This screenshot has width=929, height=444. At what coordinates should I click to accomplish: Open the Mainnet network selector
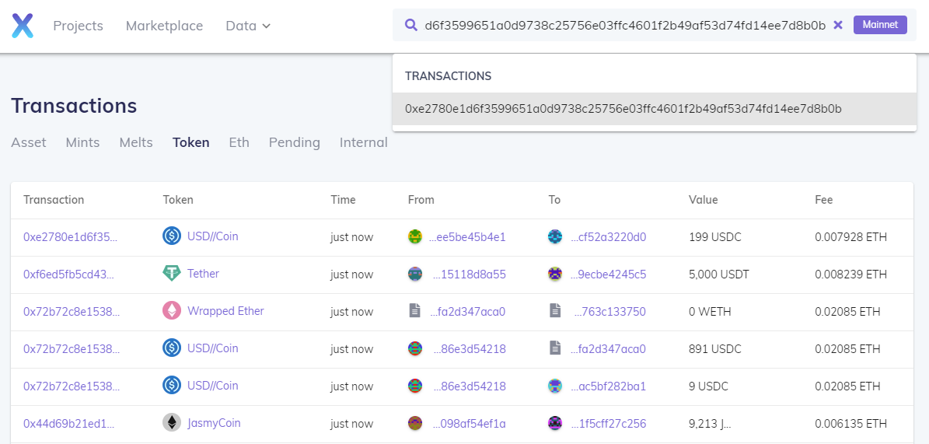coord(880,25)
